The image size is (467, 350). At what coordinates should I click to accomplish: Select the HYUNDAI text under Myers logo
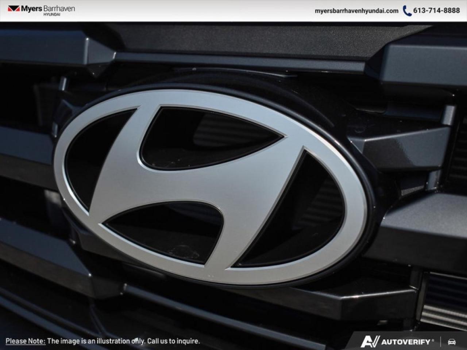52,14
